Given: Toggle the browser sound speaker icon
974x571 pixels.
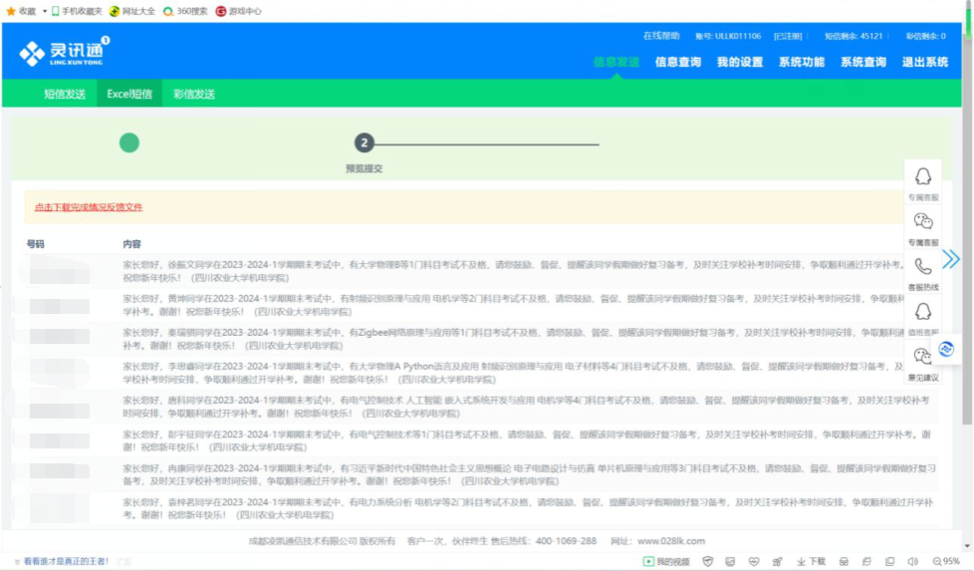Looking at the screenshot, I should (x=910, y=561).
